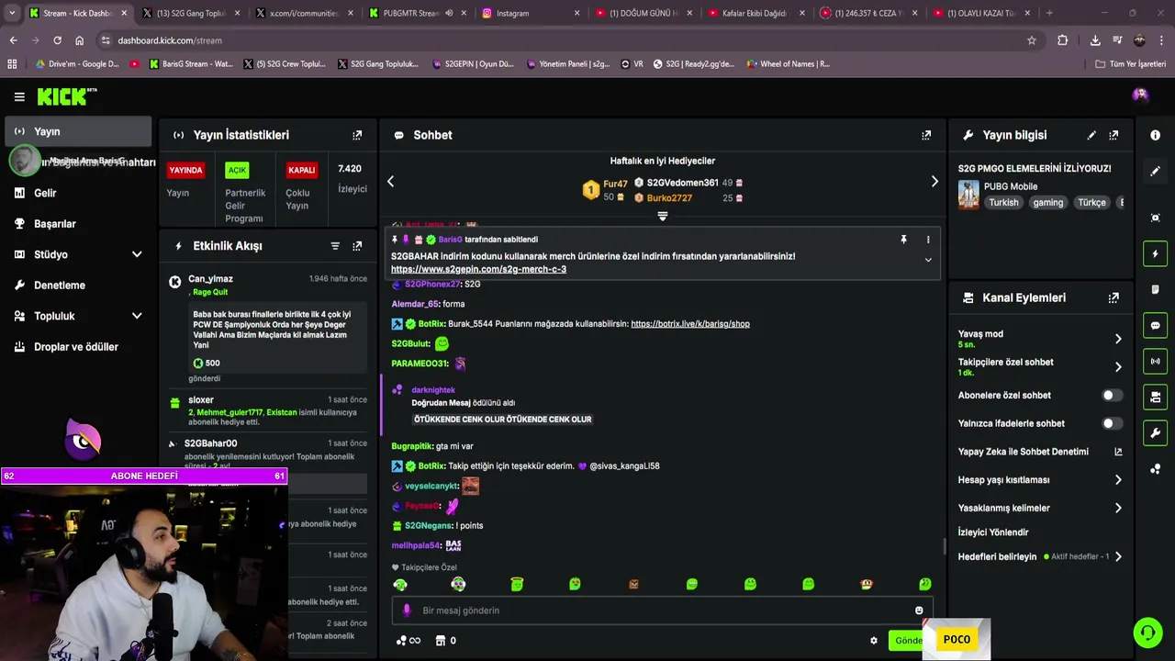This screenshot has height=661, width=1175.
Task: Click the Gönder send button
Action: click(x=907, y=641)
